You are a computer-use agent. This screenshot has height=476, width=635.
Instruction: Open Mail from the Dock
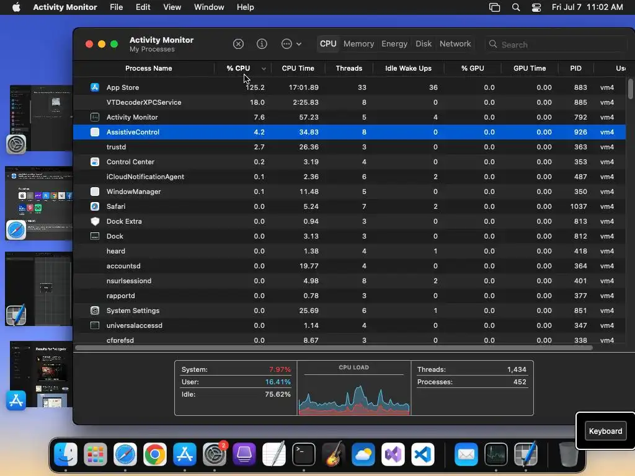pos(466,454)
